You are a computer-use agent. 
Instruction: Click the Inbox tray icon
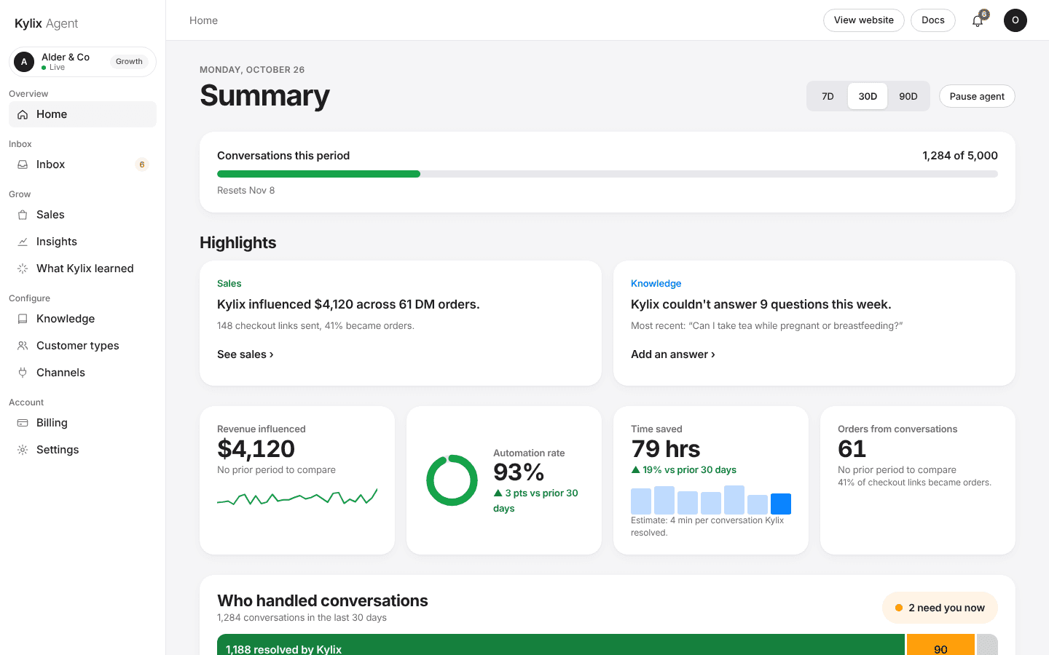coord(23,164)
